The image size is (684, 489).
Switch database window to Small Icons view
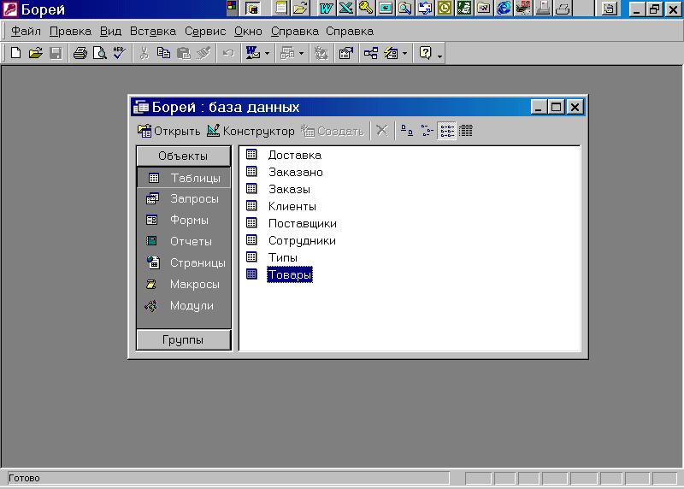(427, 131)
